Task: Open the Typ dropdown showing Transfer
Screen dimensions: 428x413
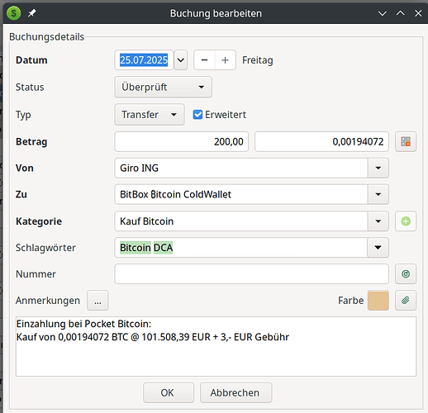Action: (x=150, y=115)
